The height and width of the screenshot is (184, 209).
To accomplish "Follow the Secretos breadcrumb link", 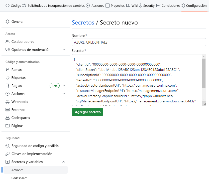I will coord(83,23).
